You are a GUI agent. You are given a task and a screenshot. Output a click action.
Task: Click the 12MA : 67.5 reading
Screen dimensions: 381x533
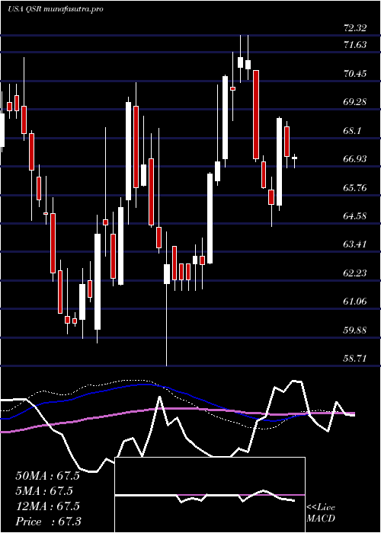[x=47, y=506]
